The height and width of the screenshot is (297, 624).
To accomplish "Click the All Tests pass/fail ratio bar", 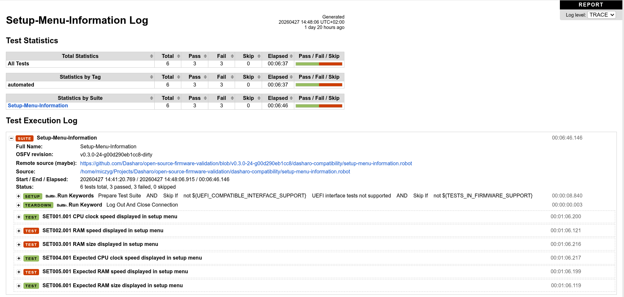I will coord(319,64).
